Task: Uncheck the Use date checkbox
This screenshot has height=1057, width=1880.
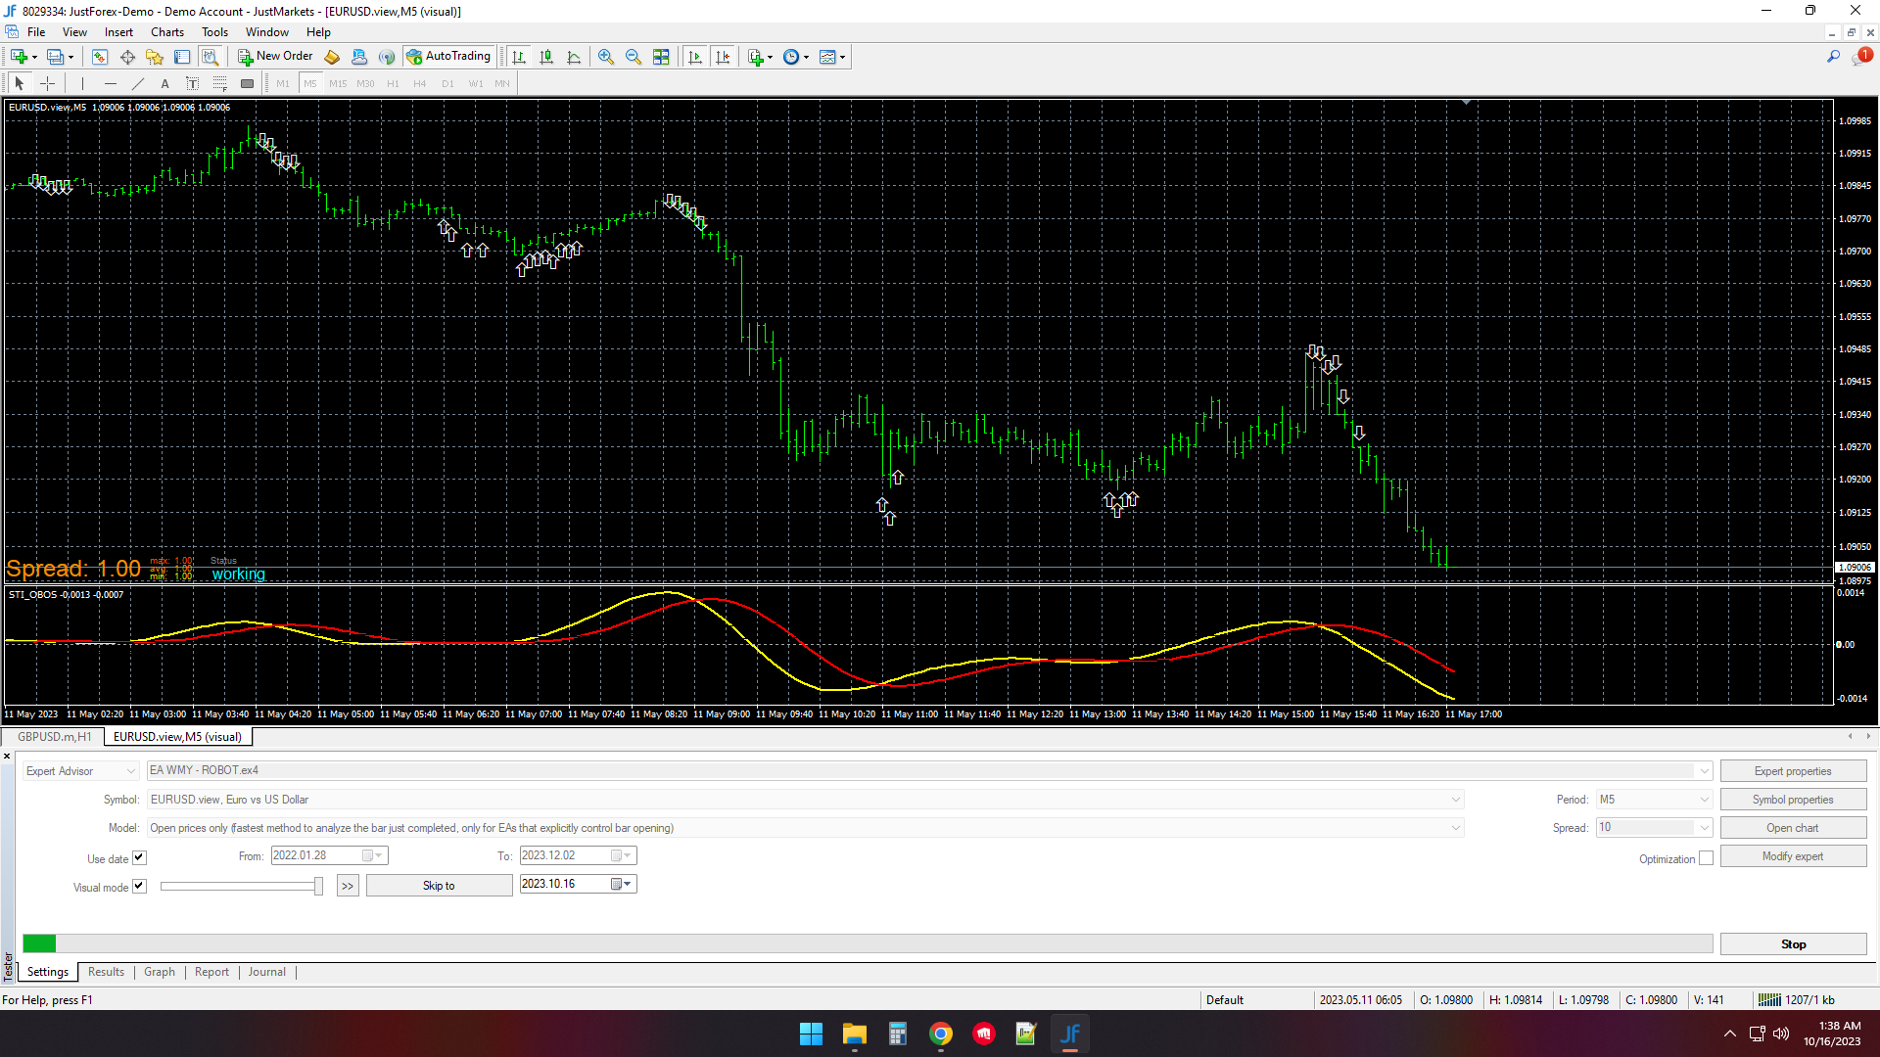Action: click(139, 858)
